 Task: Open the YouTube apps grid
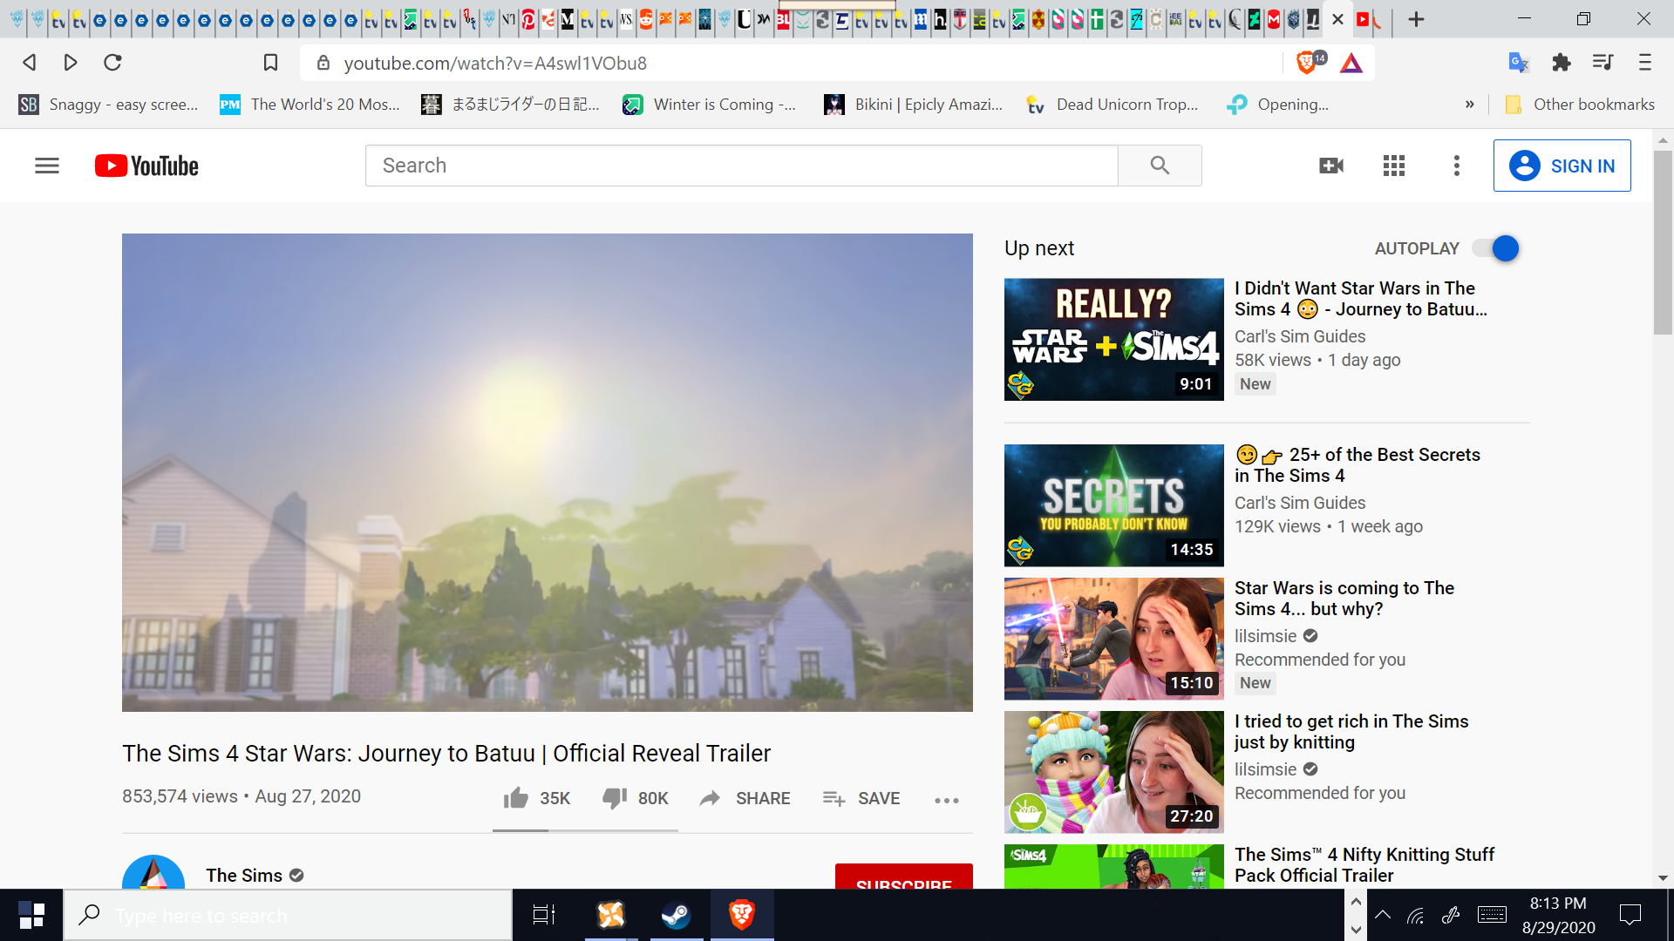pyautogui.click(x=1394, y=166)
